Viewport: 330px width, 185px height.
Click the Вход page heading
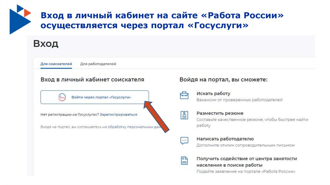[x=46, y=44]
